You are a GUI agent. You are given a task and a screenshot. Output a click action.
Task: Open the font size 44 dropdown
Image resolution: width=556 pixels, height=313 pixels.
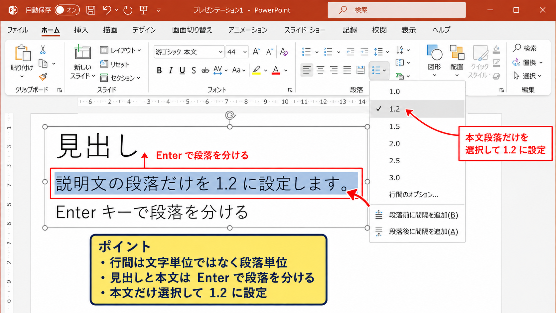(x=245, y=52)
